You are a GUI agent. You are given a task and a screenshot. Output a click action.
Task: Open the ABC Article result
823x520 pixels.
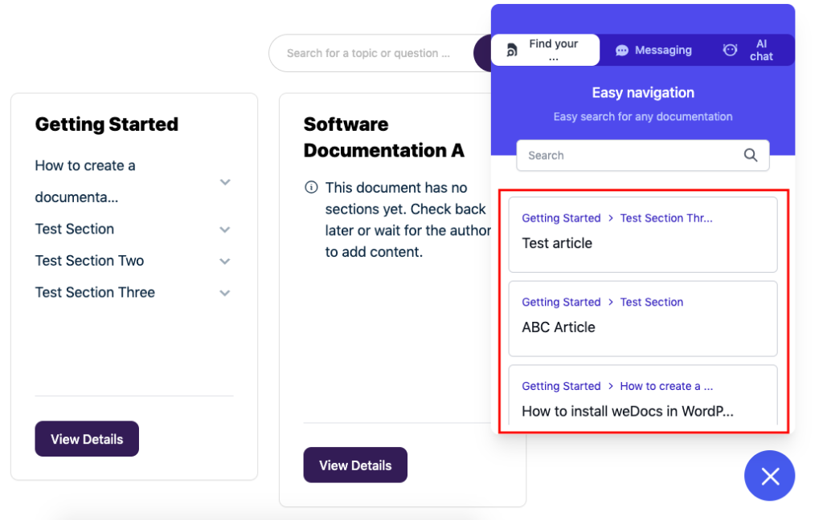click(x=643, y=319)
